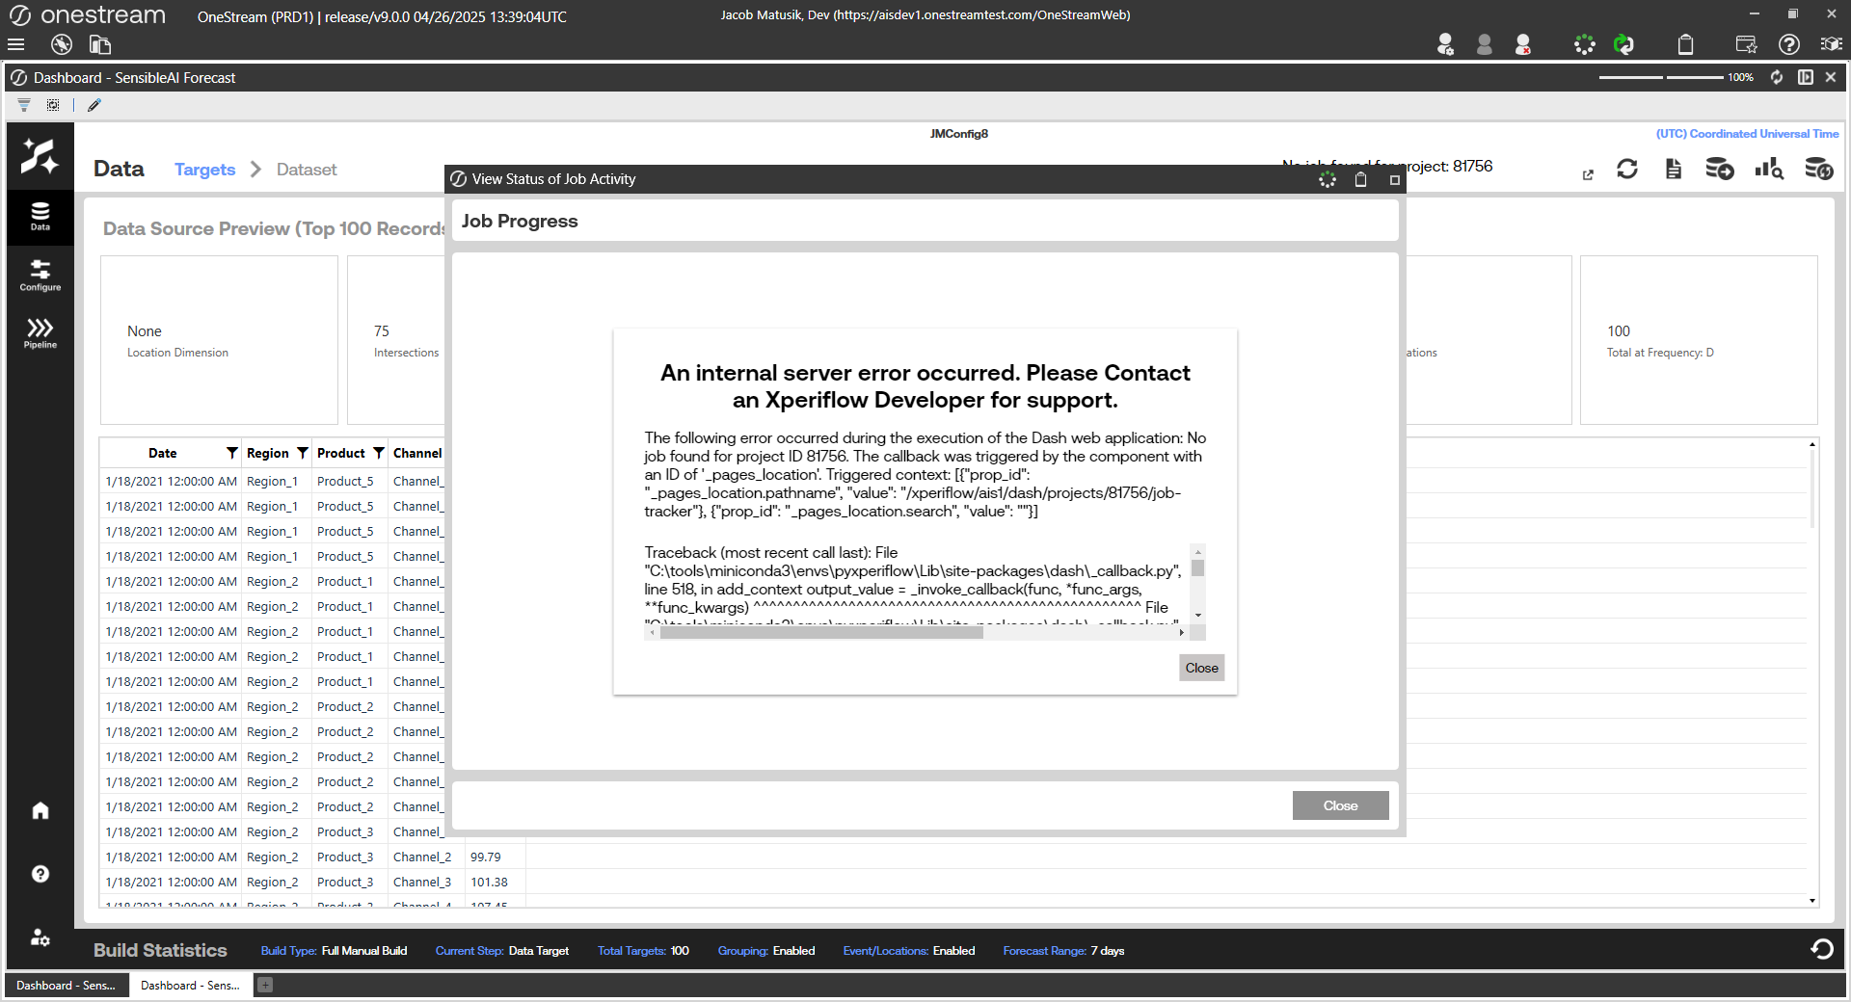The image size is (1851, 1002).
Task: Open the favorites window star icon
Action: [1746, 44]
